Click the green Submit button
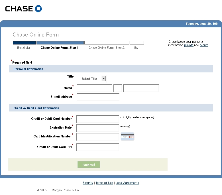Viewport: 222px width, 195px height. tap(89, 165)
